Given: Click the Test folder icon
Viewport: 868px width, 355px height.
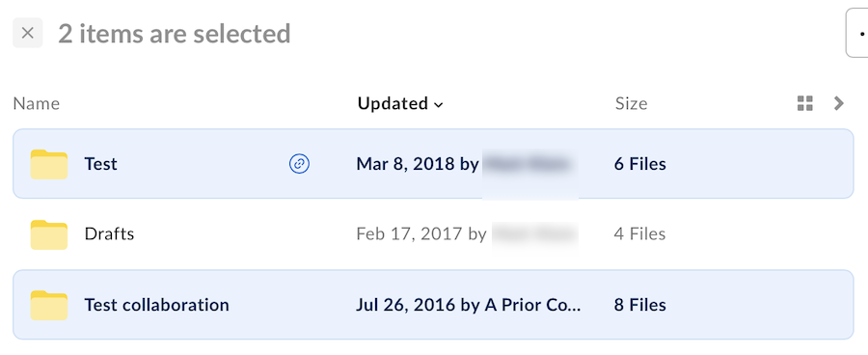Looking at the screenshot, I should [x=49, y=164].
